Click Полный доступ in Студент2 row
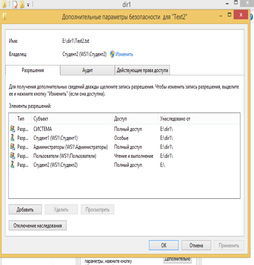The image size is (254, 265). click(128, 165)
